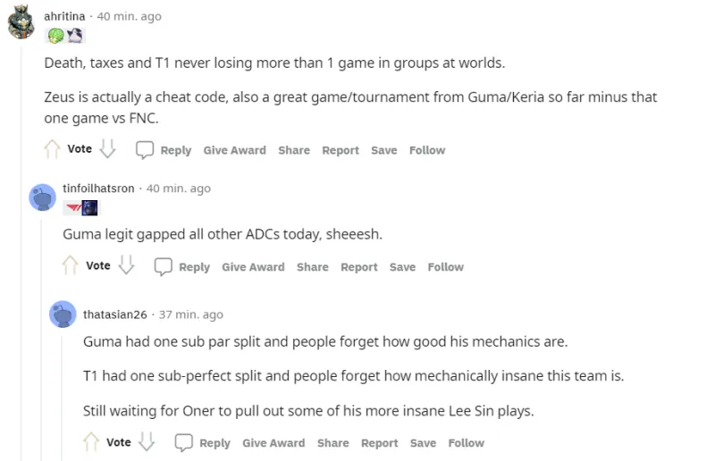The width and height of the screenshot is (715, 461).
Task: Upvote thatasian26's comment
Action: 91,441
